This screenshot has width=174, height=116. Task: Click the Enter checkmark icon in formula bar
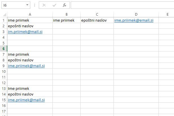tap(54, 5)
